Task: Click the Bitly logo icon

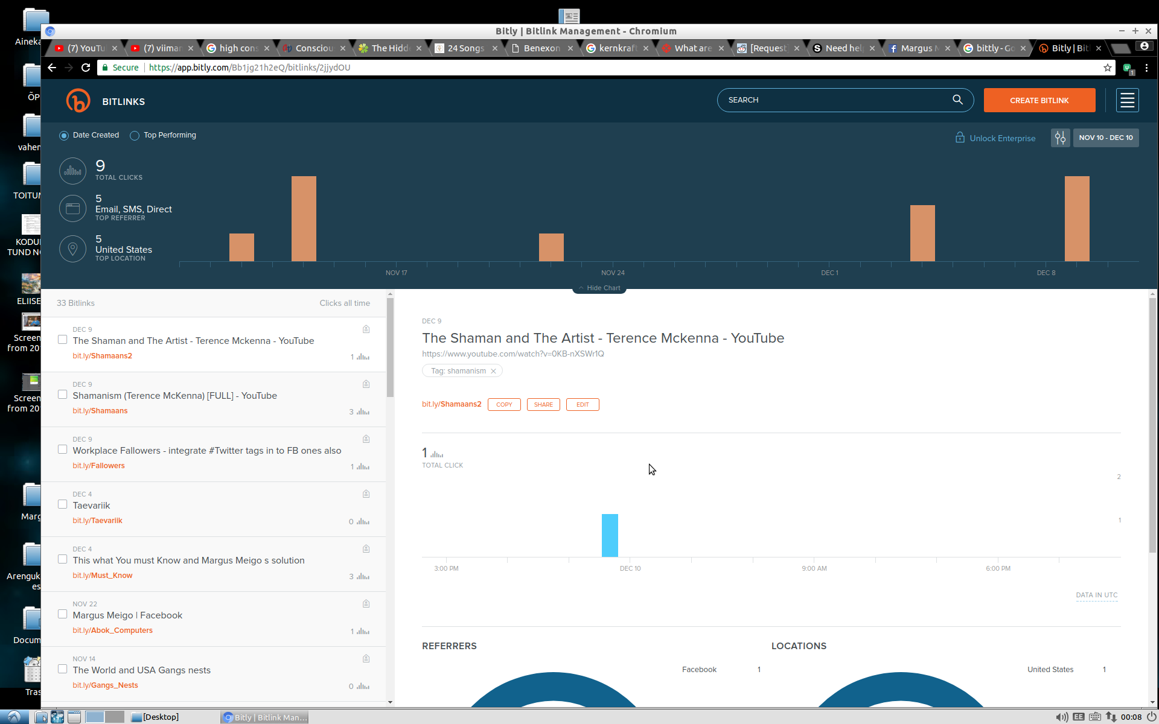Action: (x=78, y=101)
